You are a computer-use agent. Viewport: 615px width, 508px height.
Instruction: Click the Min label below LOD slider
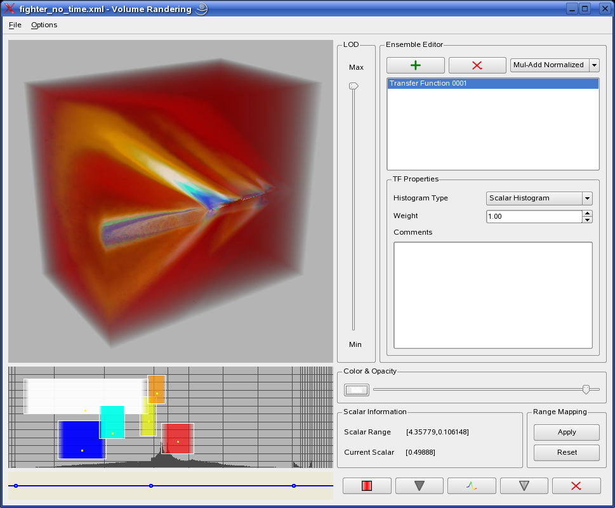point(355,344)
